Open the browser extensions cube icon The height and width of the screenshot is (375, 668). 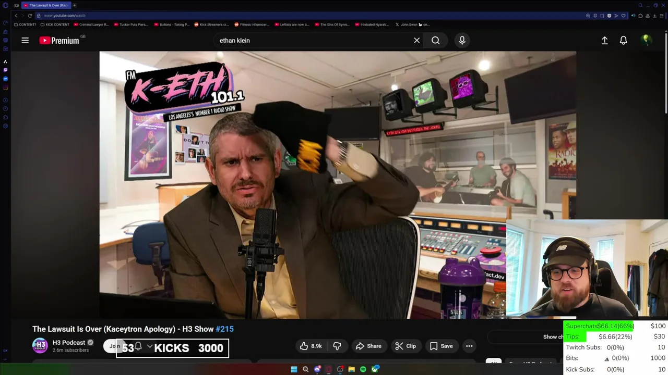[x=640, y=16]
